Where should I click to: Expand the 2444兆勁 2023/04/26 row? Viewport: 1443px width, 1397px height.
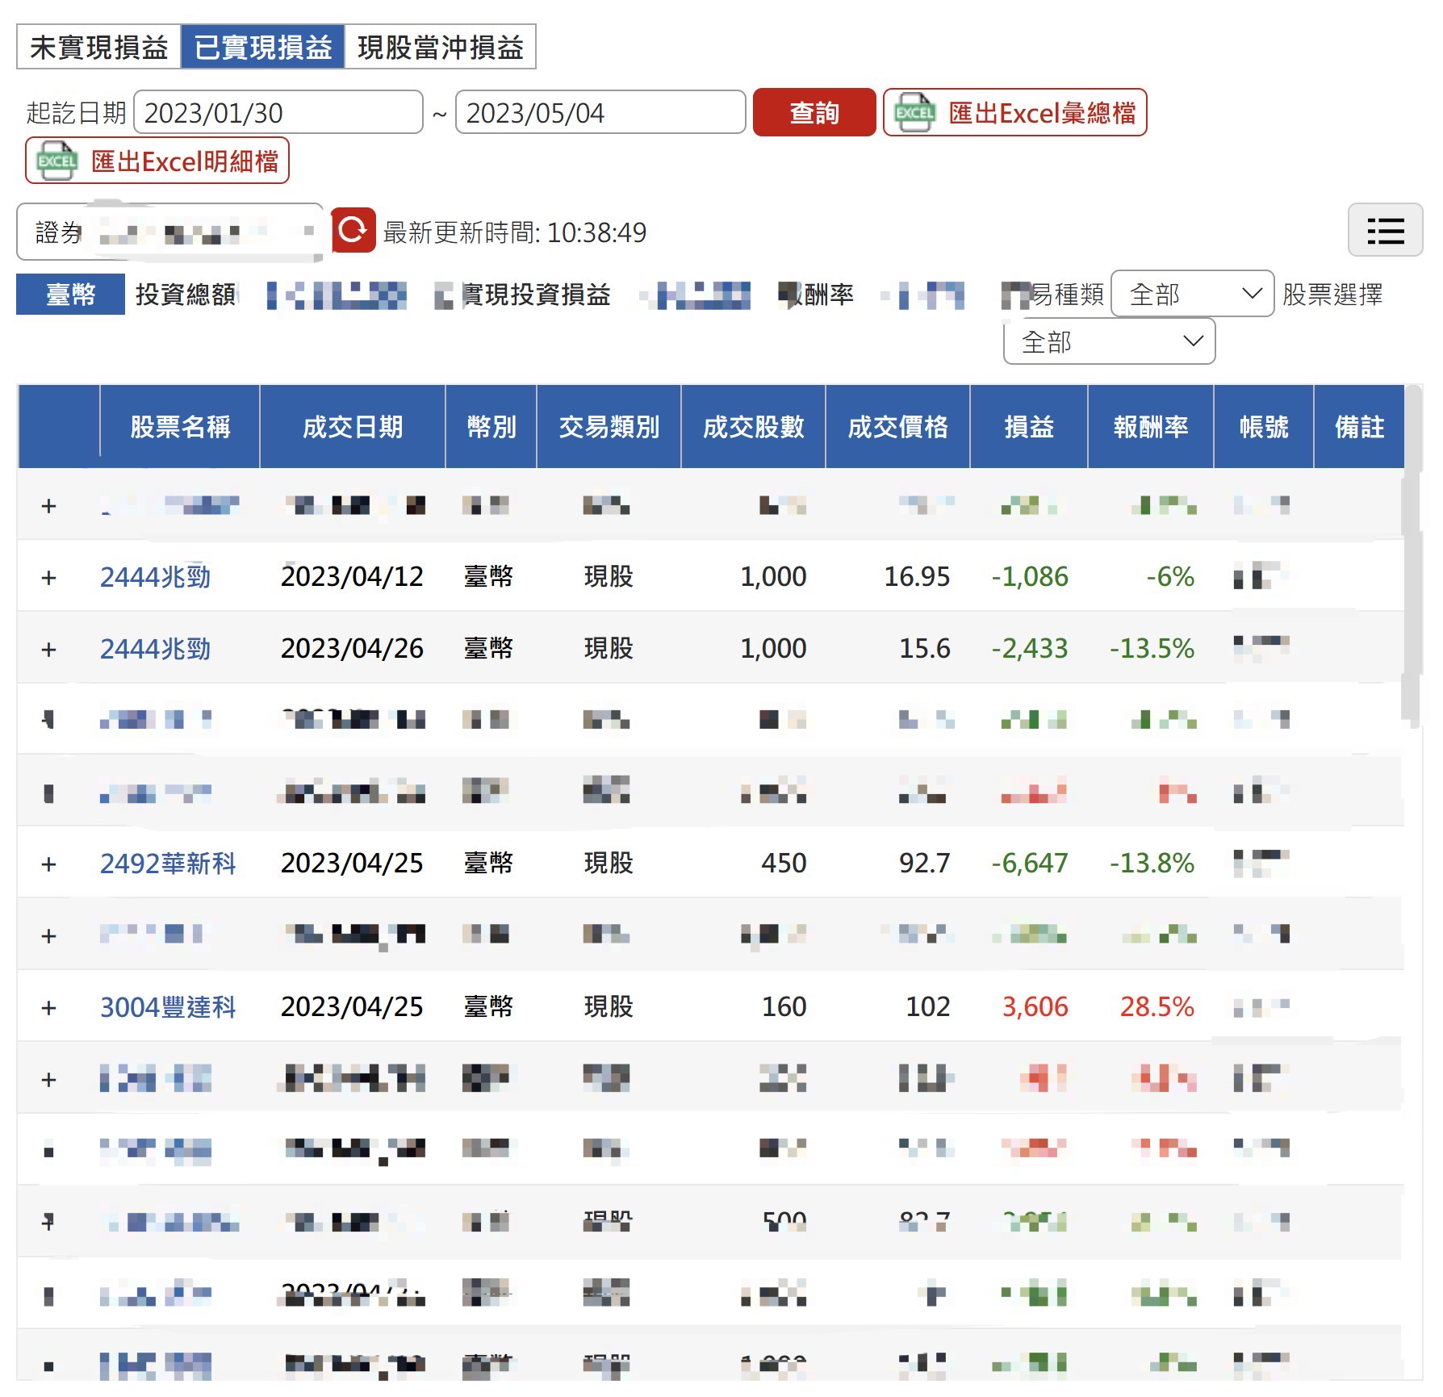pos(49,649)
